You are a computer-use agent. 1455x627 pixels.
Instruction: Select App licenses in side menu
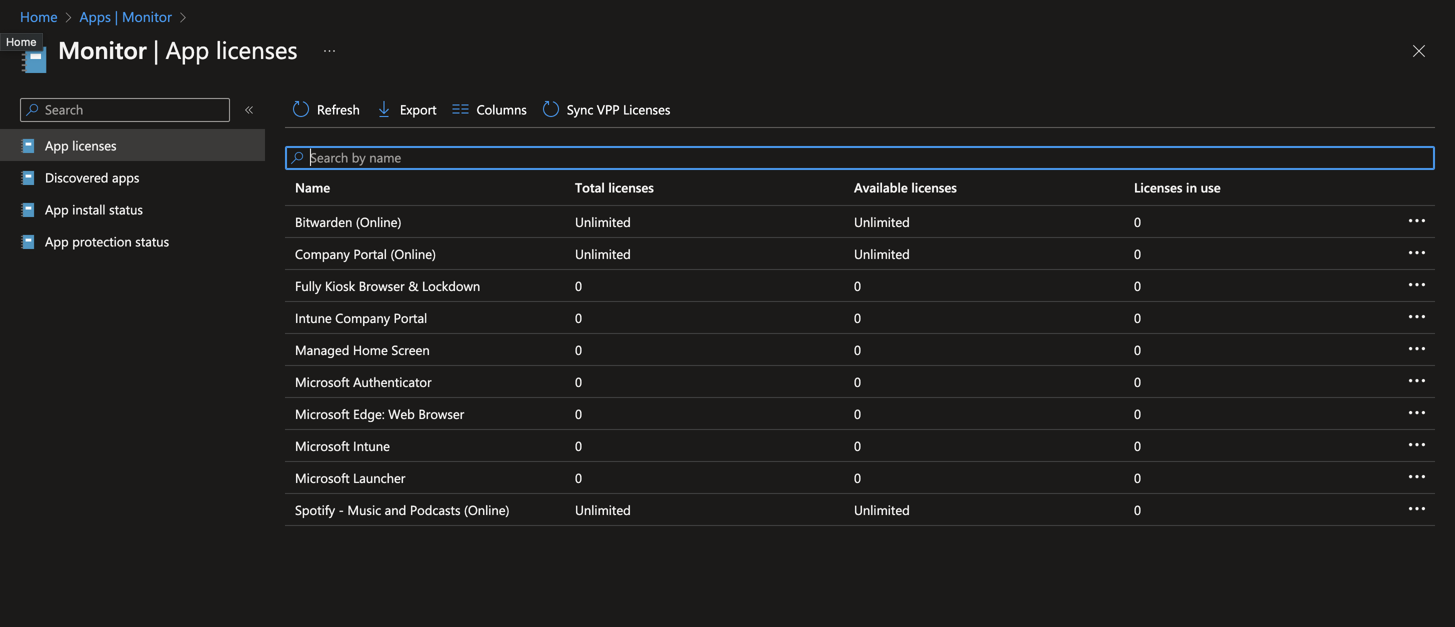click(81, 145)
